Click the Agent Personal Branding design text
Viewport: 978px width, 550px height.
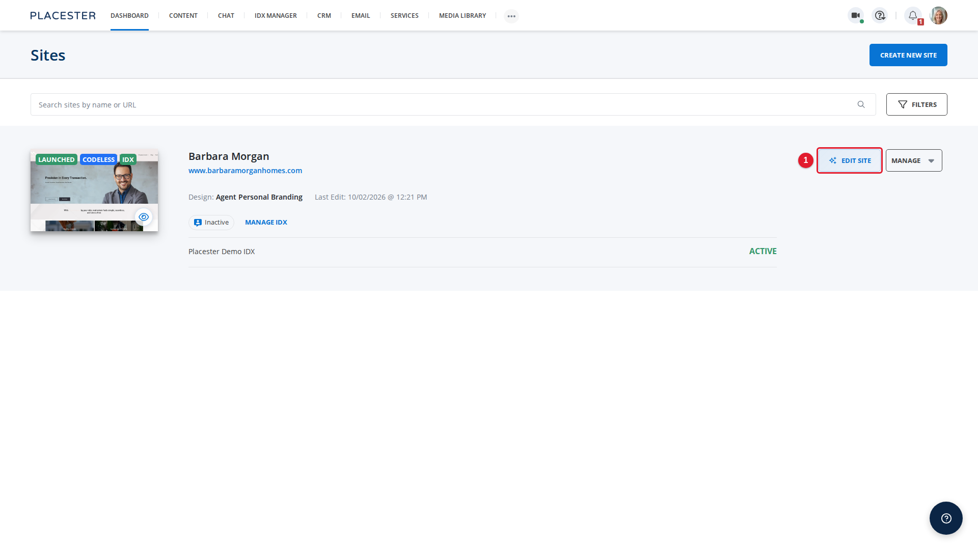tap(259, 197)
